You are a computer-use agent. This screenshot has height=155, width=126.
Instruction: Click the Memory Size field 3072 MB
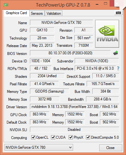point(45,99)
